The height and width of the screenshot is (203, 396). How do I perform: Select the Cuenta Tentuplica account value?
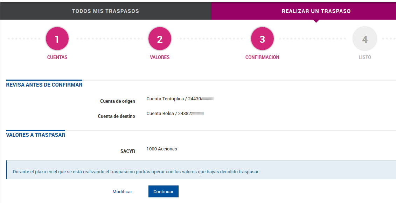pos(180,99)
